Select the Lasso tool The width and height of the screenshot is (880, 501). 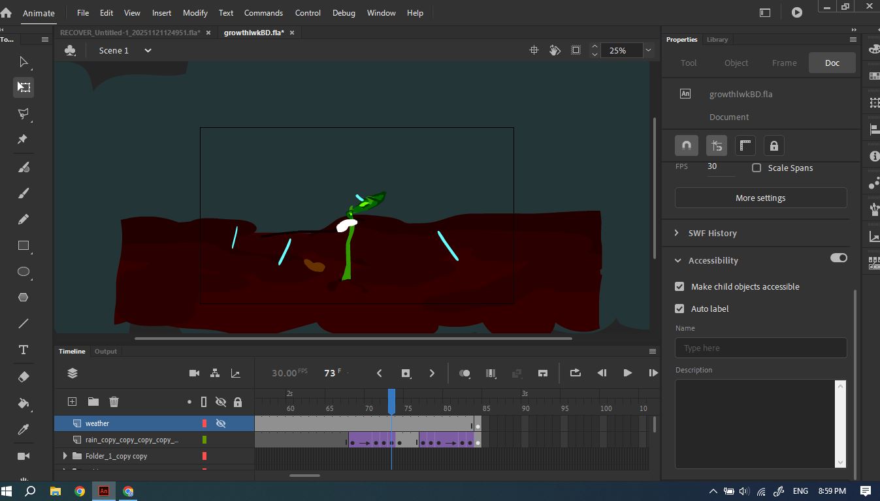tap(24, 114)
